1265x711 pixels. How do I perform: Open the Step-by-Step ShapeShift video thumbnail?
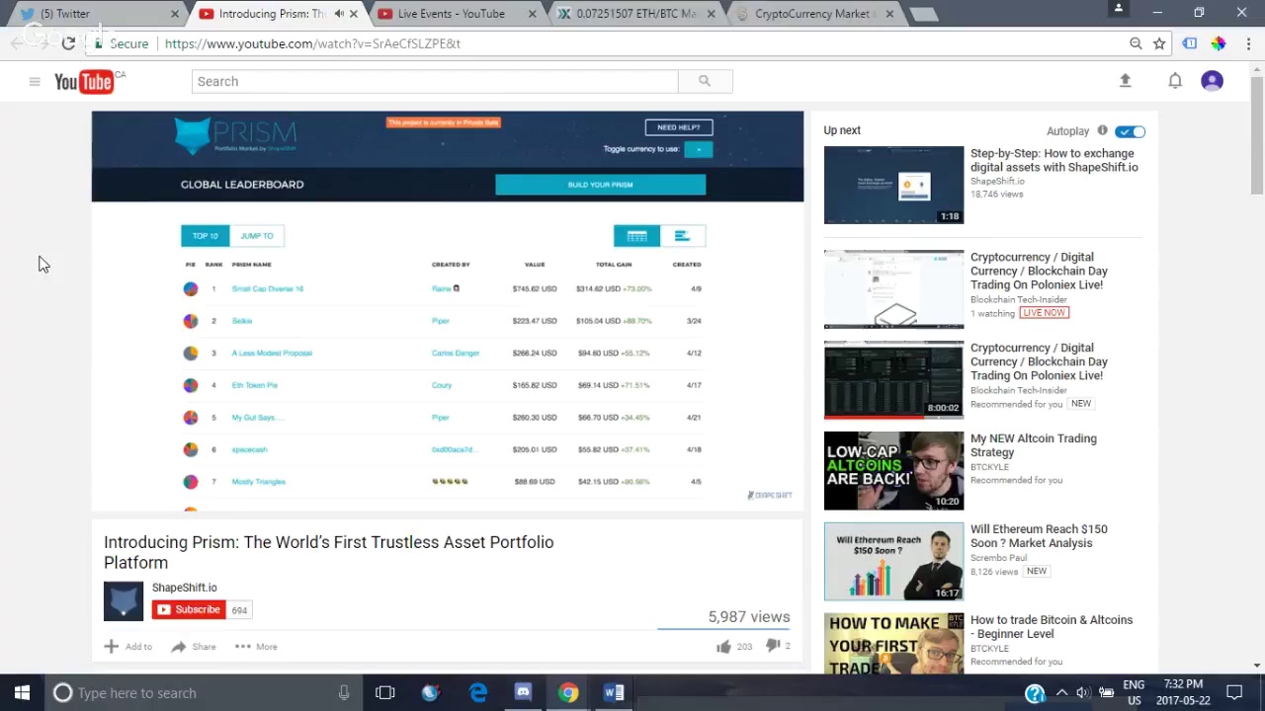click(893, 186)
